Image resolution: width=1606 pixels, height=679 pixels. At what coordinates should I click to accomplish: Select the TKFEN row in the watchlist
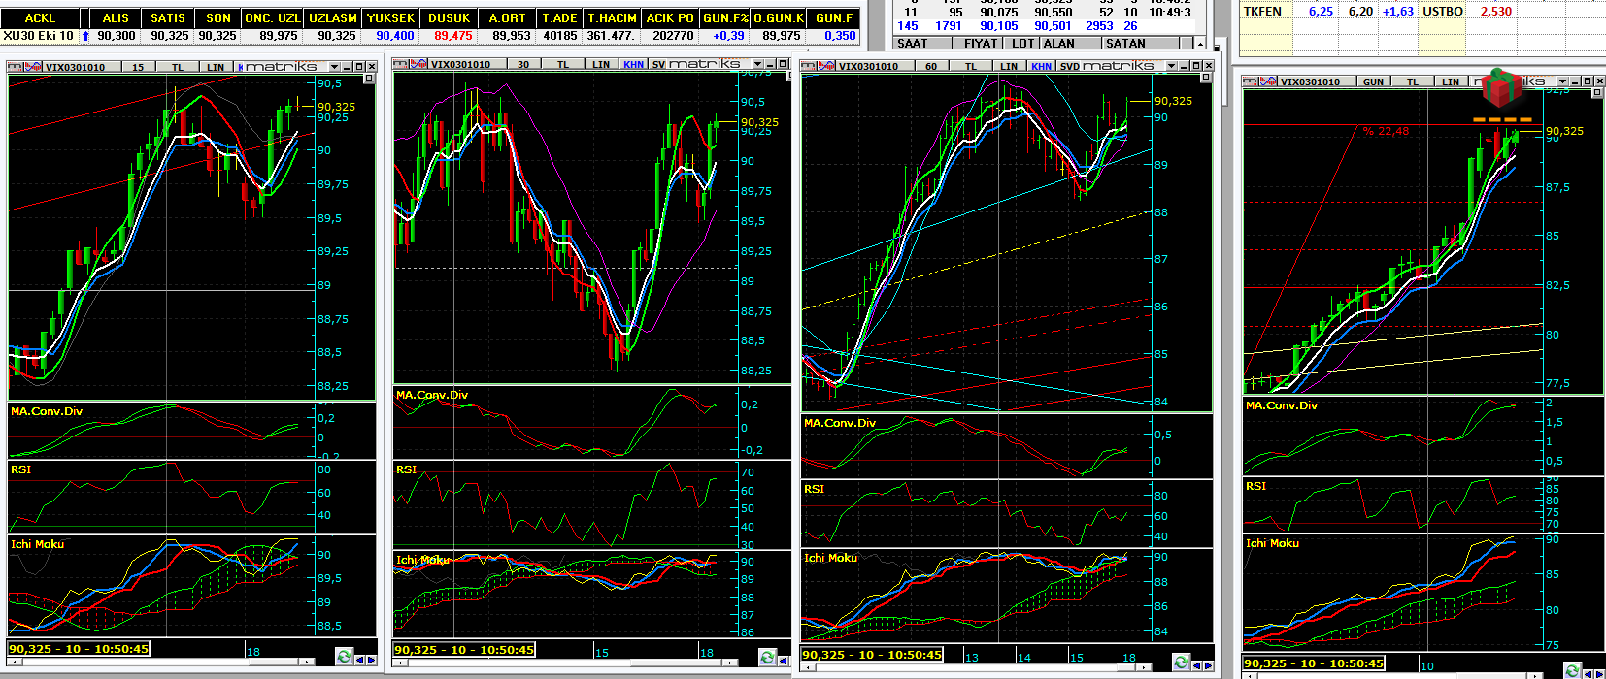click(x=1262, y=12)
